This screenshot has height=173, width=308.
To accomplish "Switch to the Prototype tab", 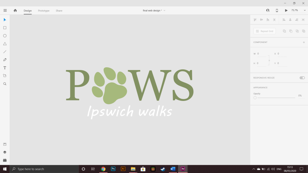I will [x=44, y=11].
